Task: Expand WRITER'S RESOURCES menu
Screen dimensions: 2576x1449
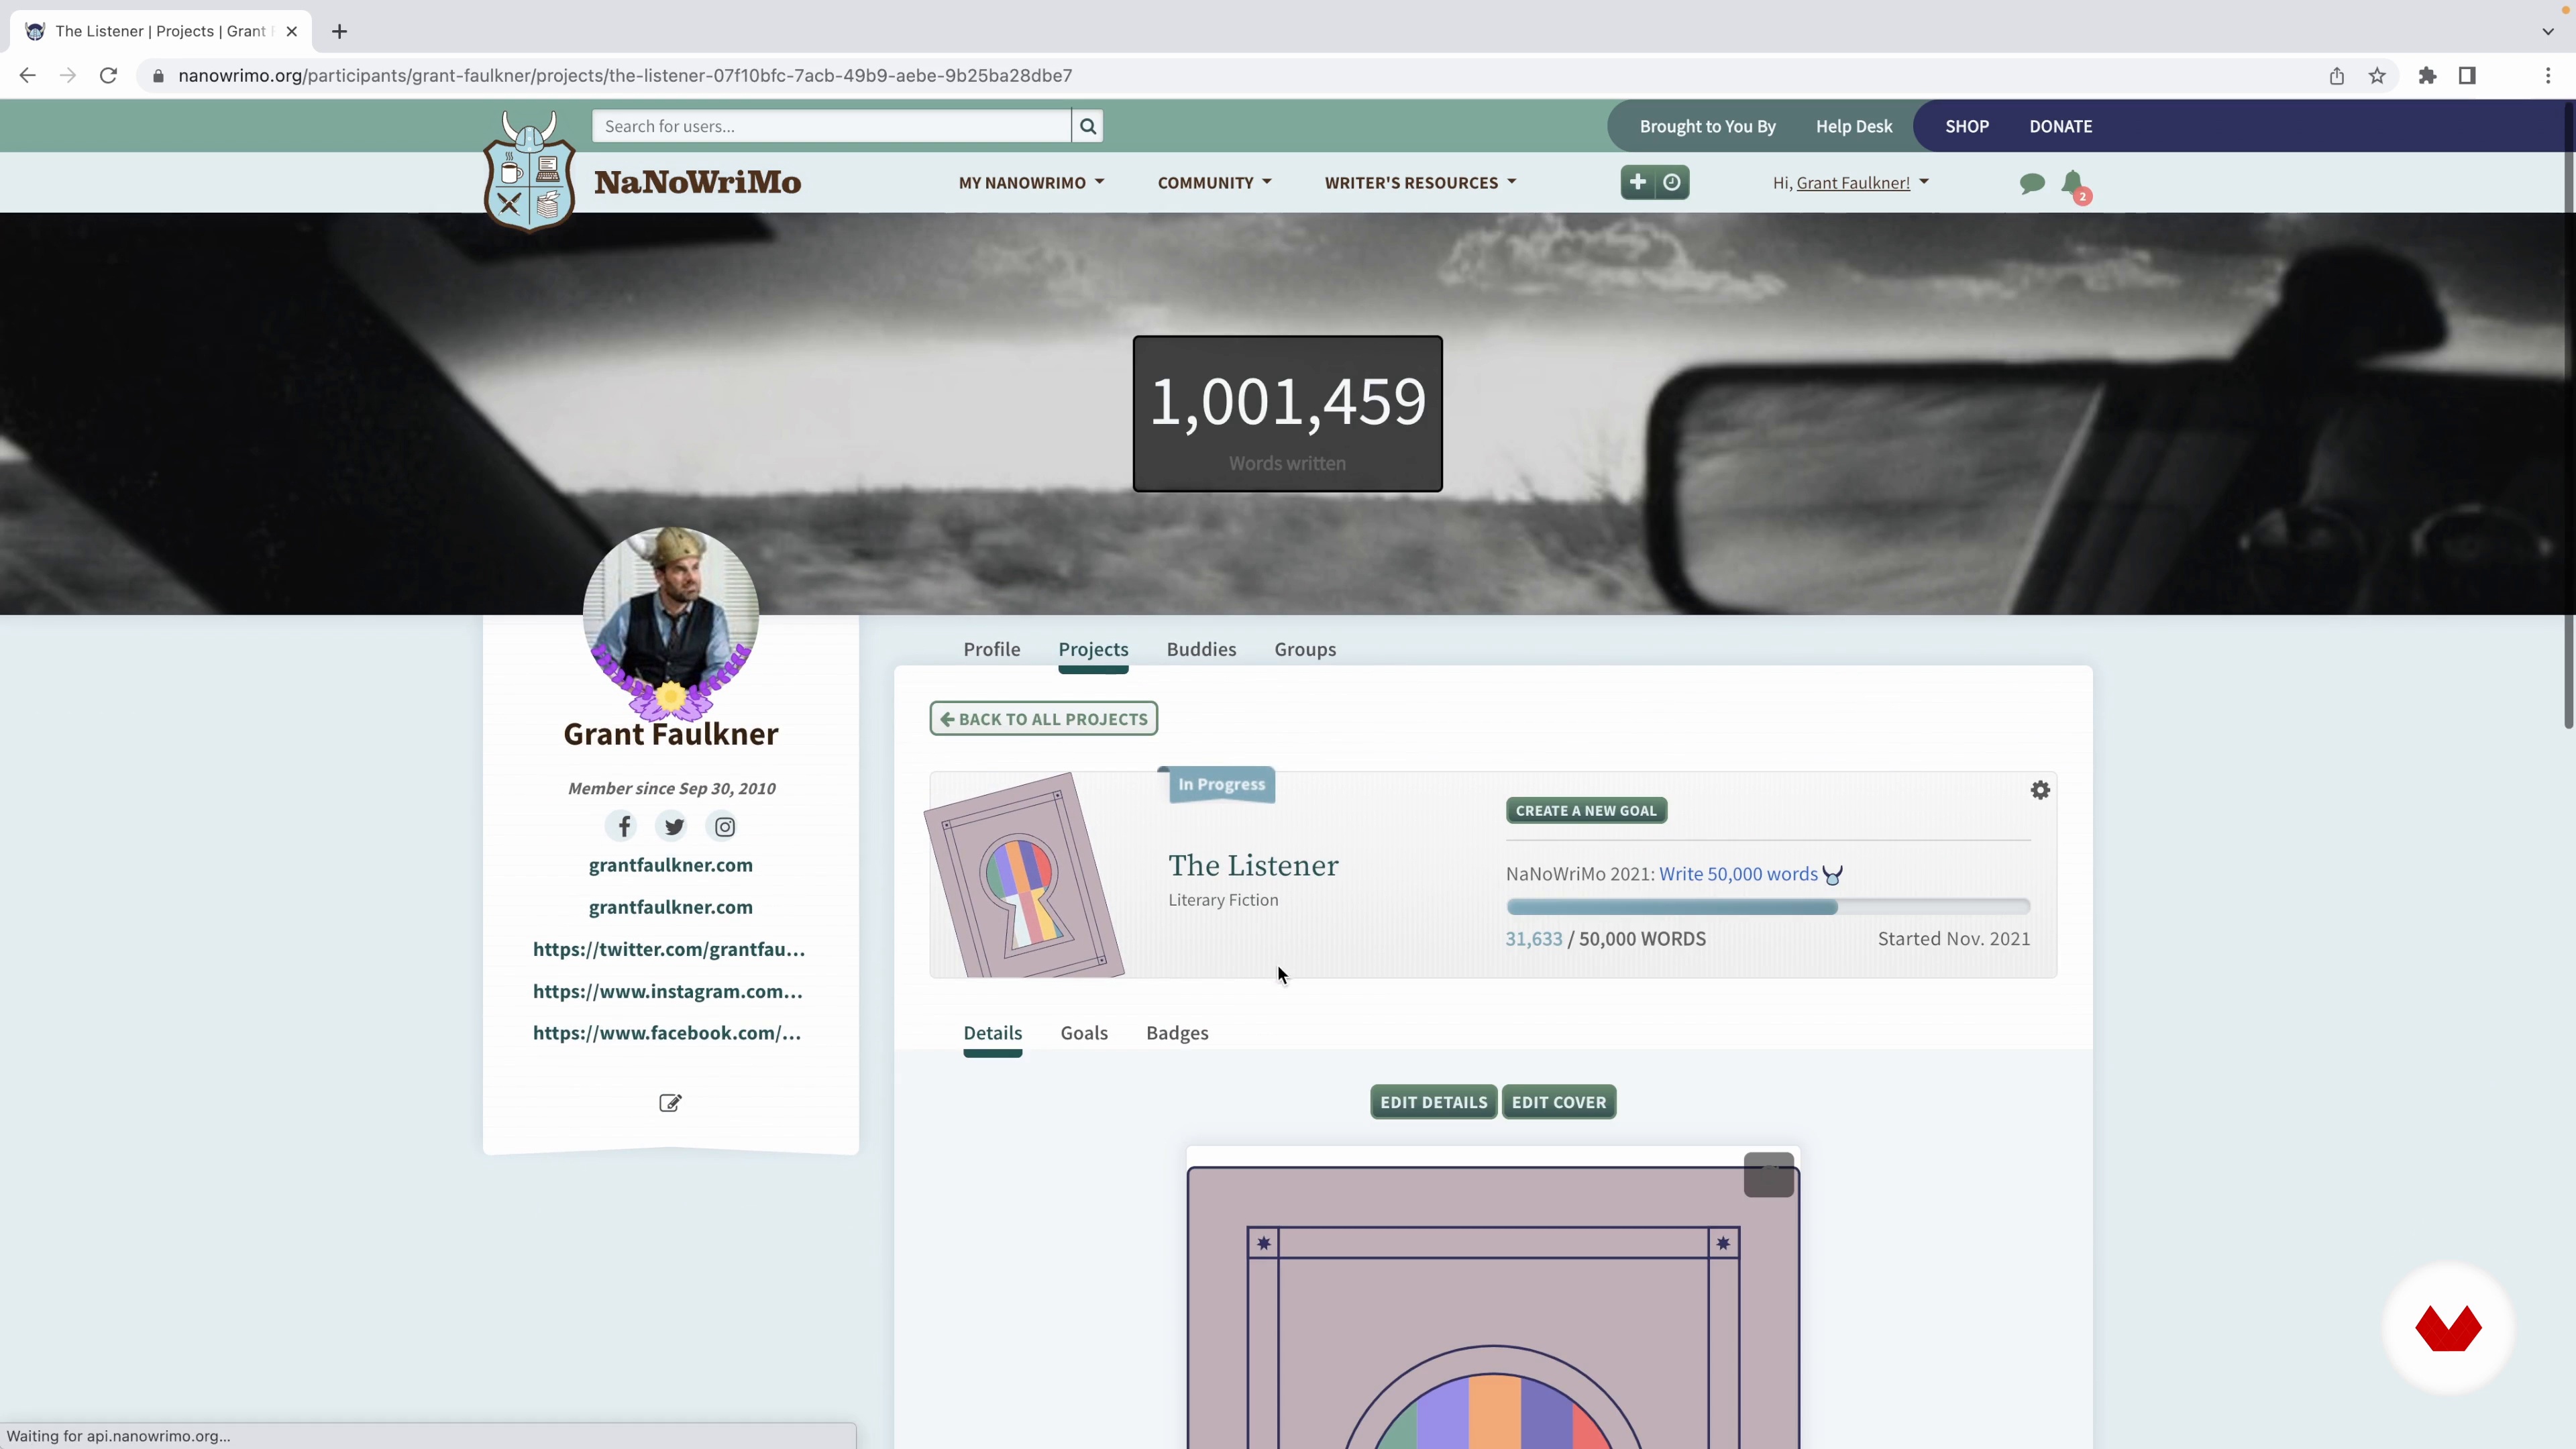Action: [1420, 183]
